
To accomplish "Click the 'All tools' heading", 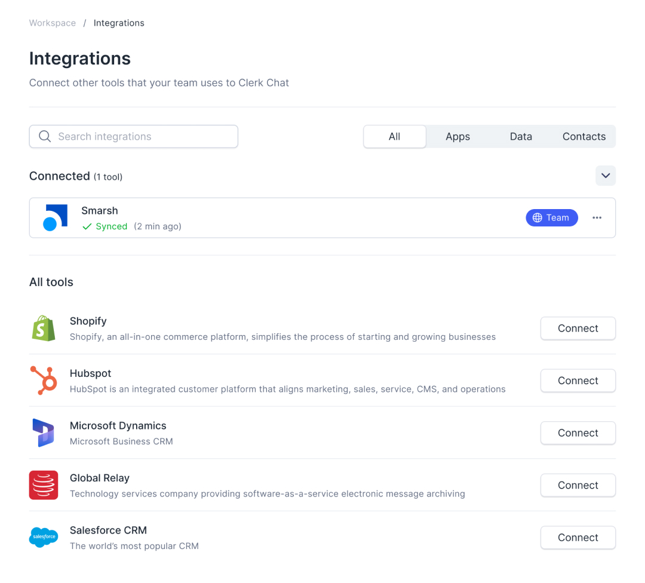I will 51,283.
